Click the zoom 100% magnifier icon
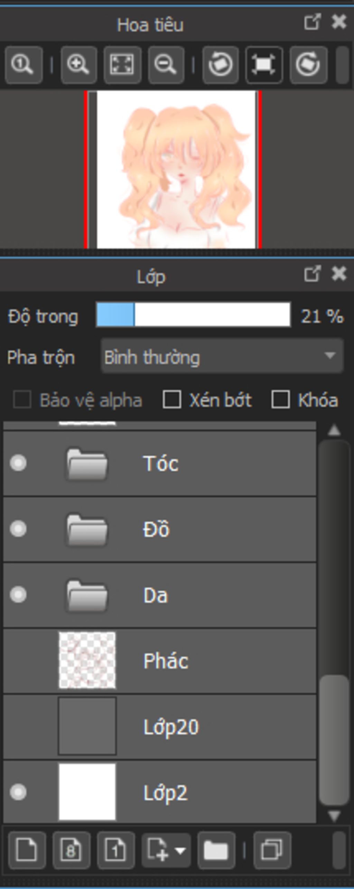Viewport: 354px width, 889px height. pos(24,65)
